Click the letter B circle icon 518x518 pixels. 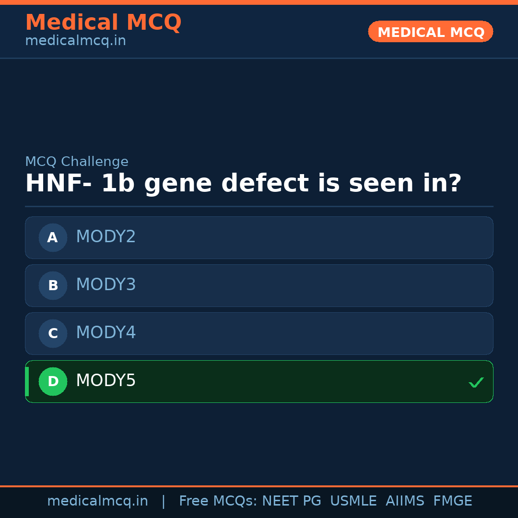(53, 285)
